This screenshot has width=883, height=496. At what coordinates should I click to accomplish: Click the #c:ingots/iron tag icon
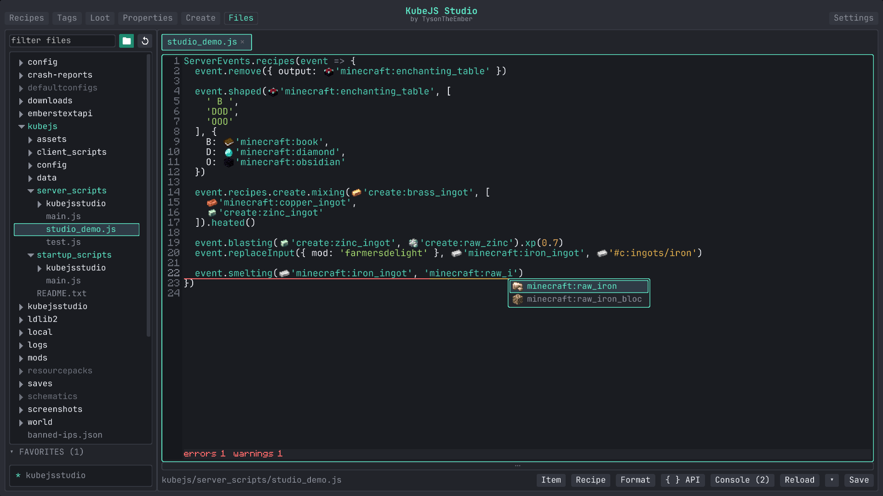click(602, 254)
